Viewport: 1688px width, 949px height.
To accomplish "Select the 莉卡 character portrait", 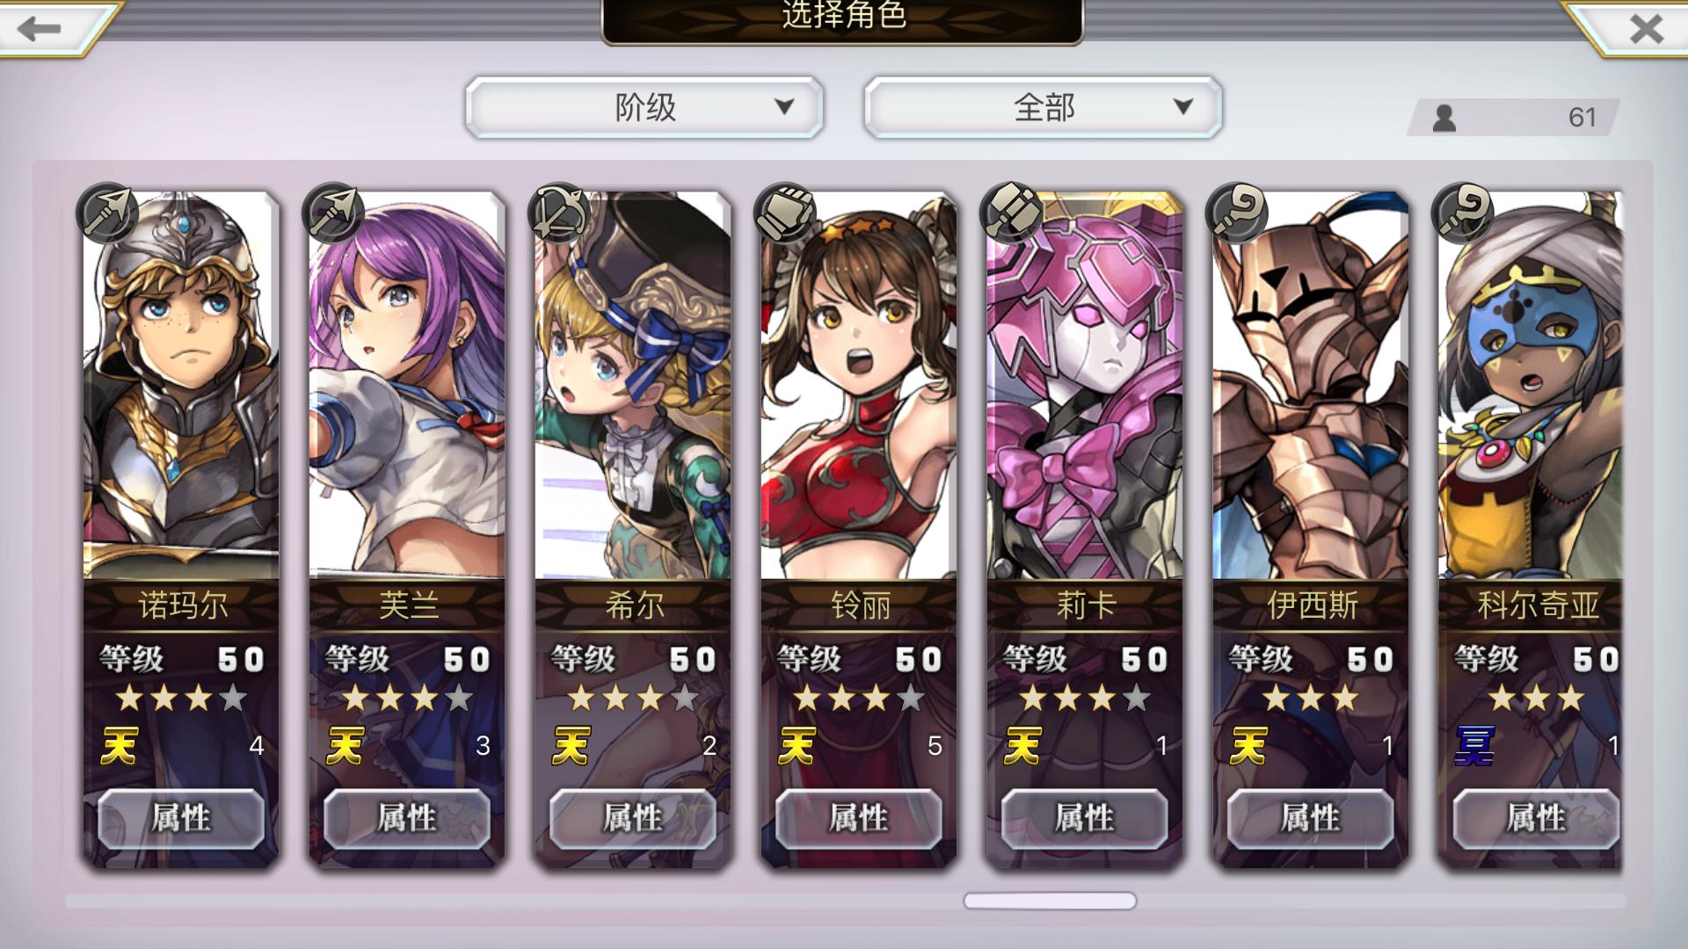I will click(x=1085, y=385).
